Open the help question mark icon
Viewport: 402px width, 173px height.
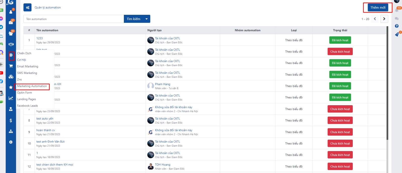pos(397,26)
